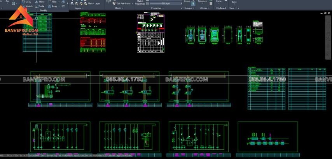Click the Insert block tool
Screen dimensions: 332x159
point(108,1)
